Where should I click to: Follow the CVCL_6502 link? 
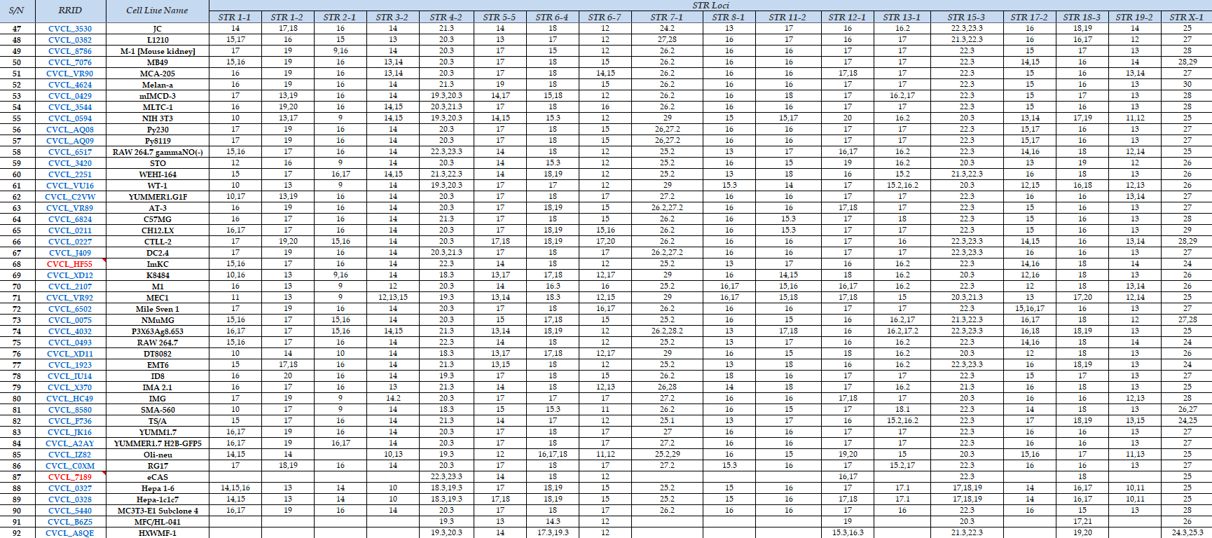click(x=70, y=309)
